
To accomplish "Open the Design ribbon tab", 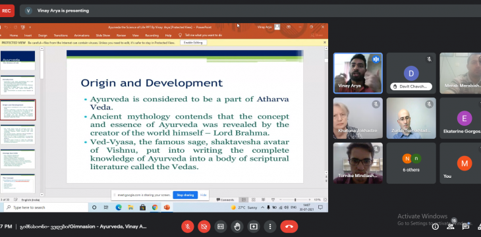I will point(43,36).
